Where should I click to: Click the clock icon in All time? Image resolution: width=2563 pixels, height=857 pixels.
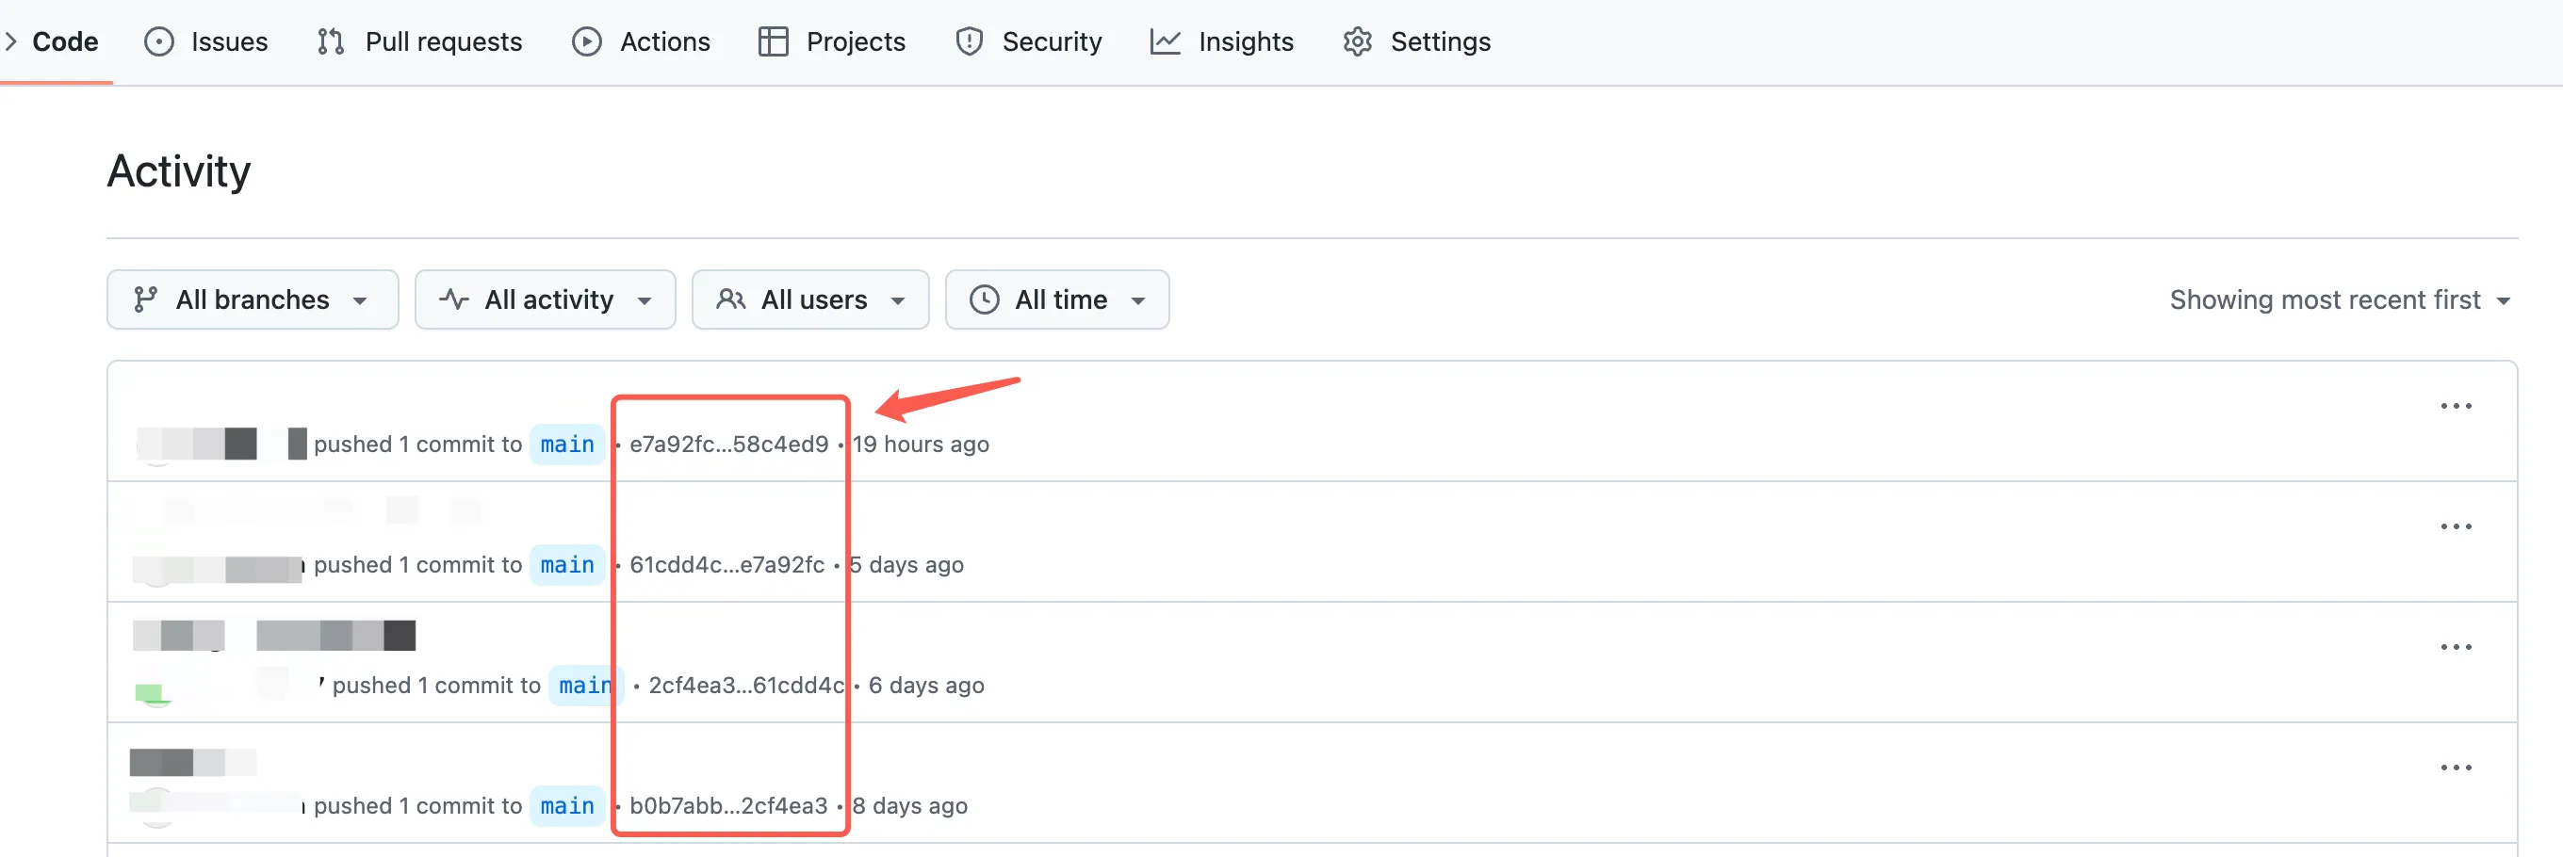tap(984, 299)
